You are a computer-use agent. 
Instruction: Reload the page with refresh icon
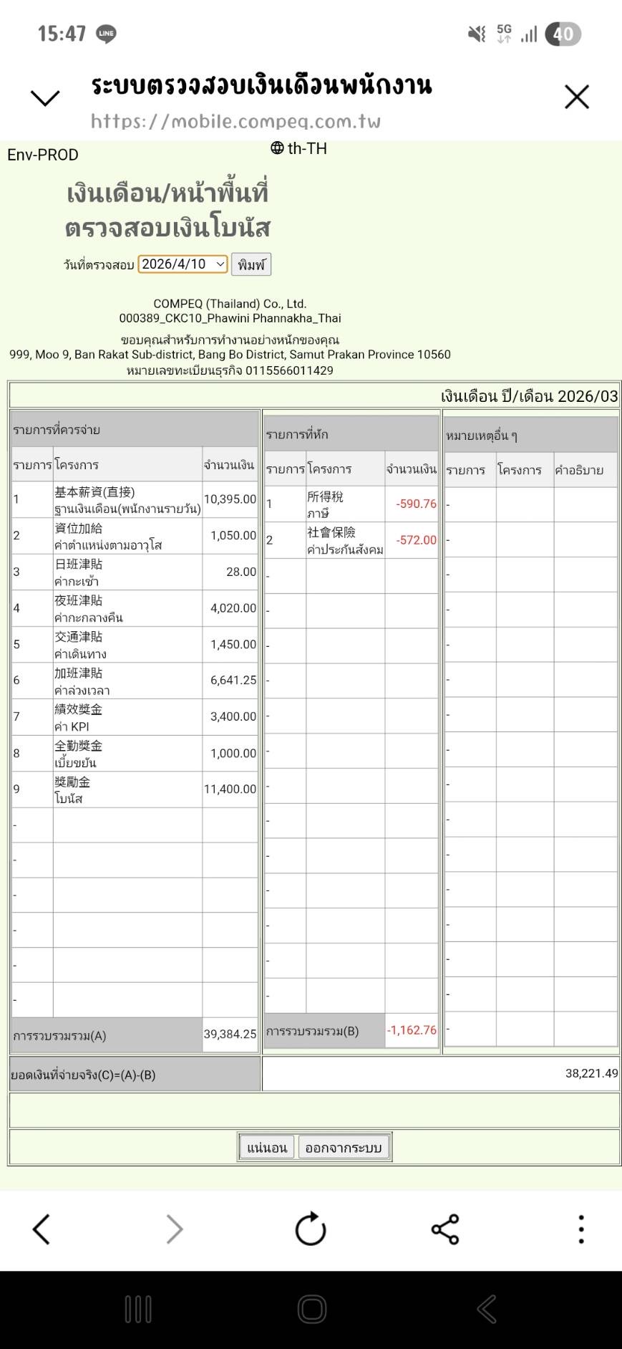coord(311,1229)
